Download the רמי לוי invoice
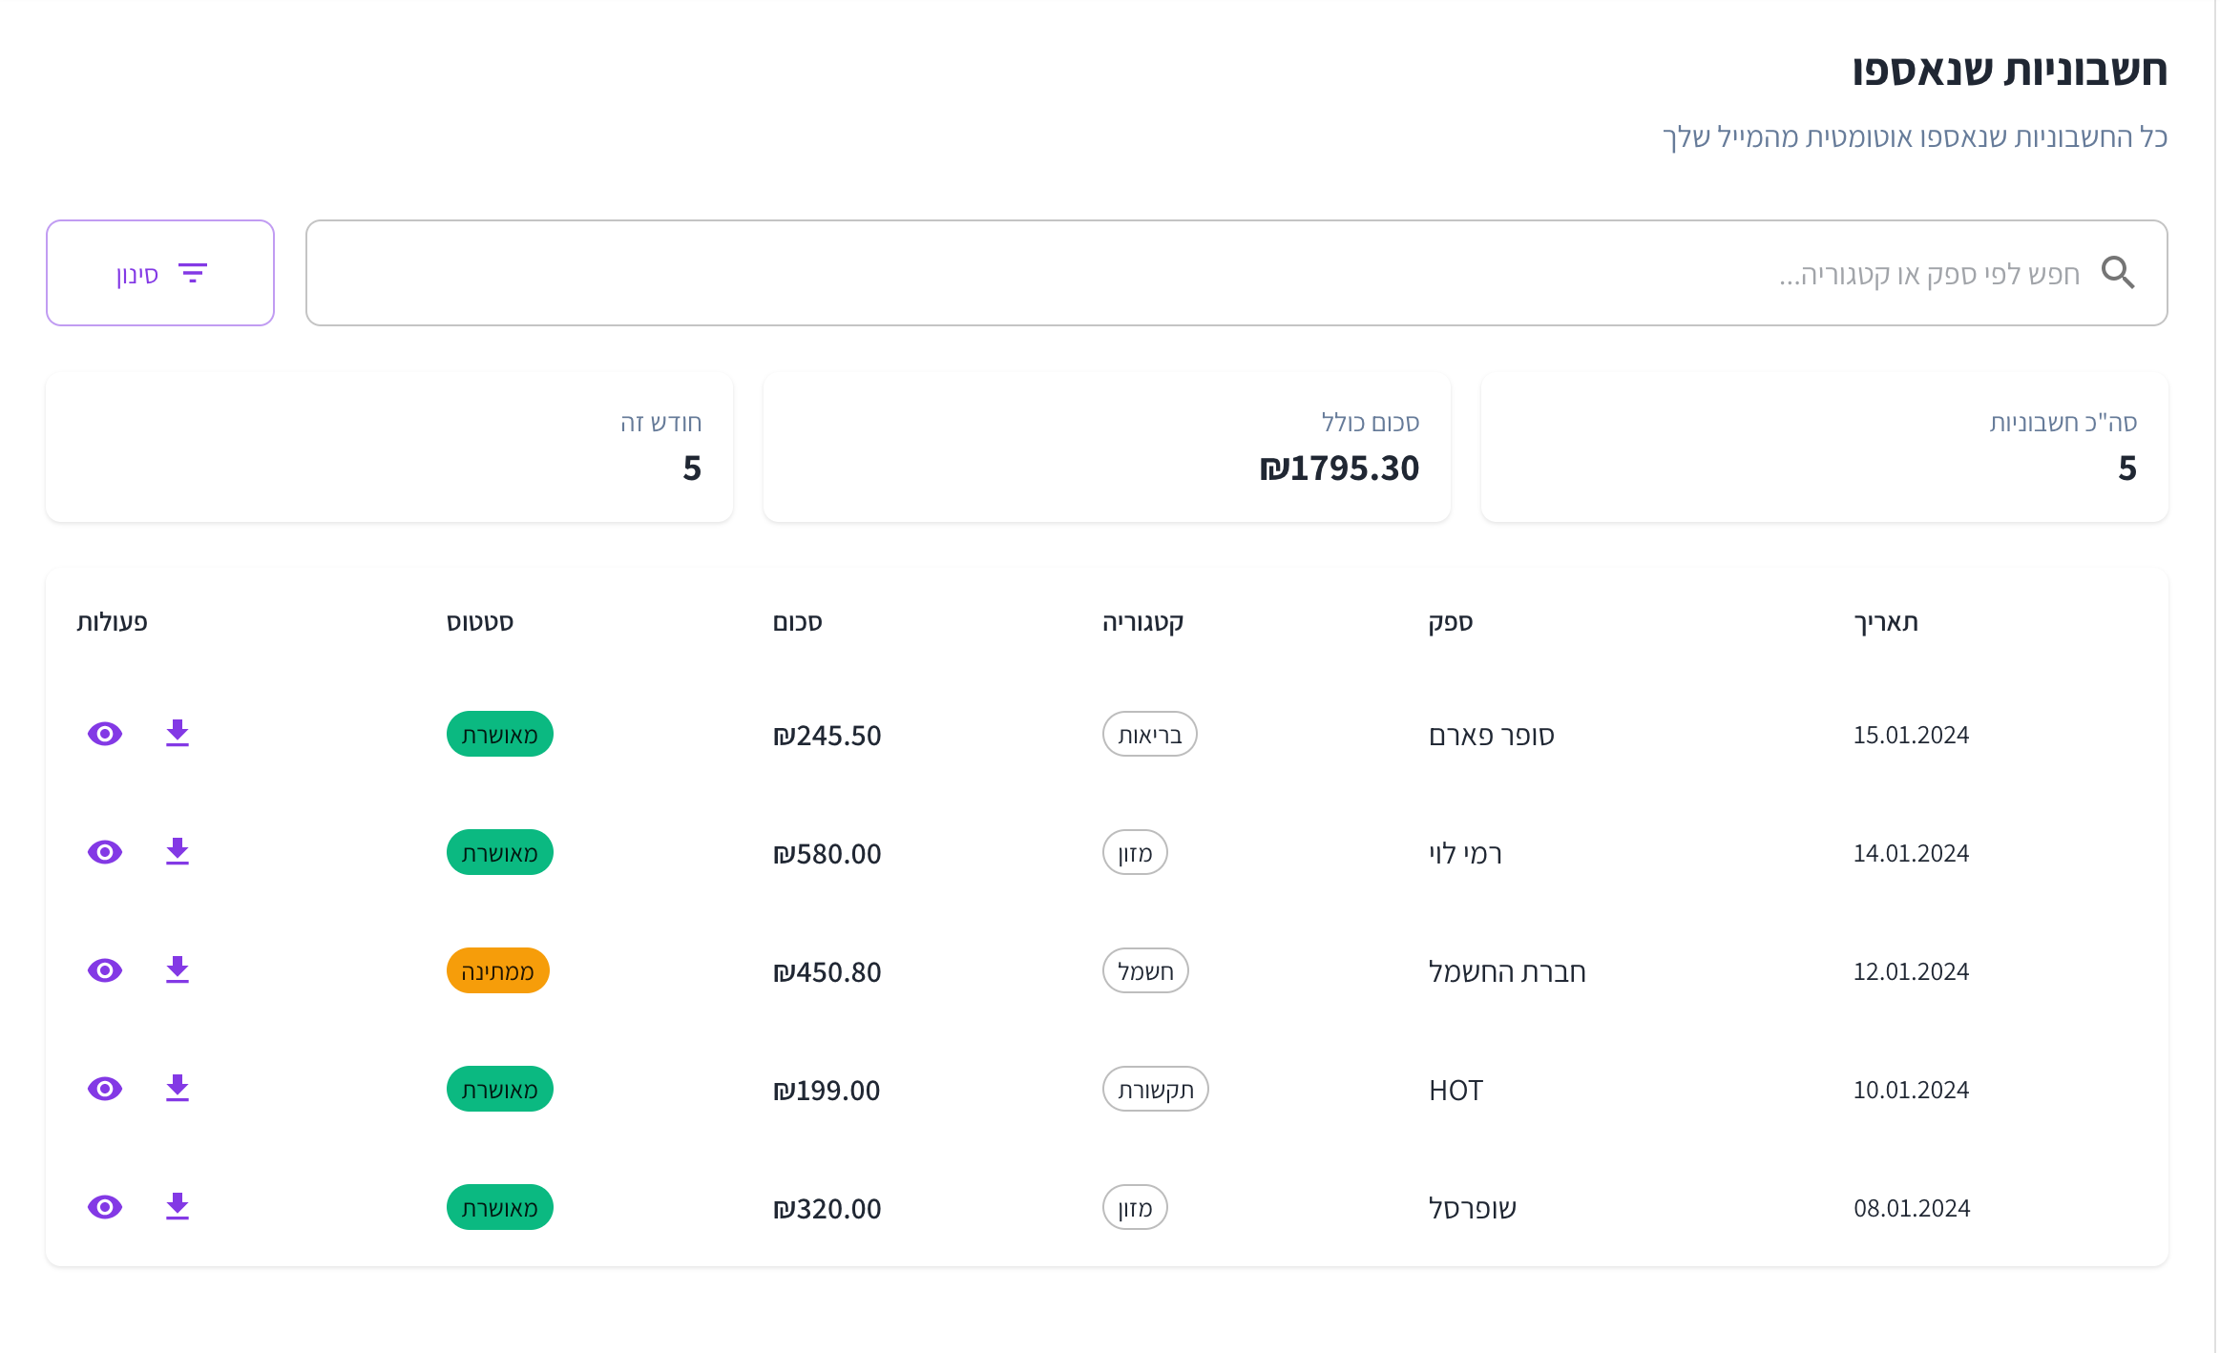Screen dimensions: 2220x1353 (178, 852)
